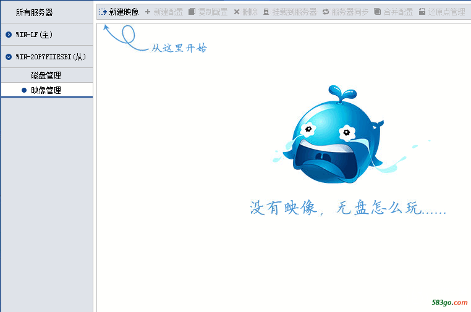This screenshot has height=312, width=471.
Task: Select the WIN-LF(主) server entry
Action: [x=35, y=35]
